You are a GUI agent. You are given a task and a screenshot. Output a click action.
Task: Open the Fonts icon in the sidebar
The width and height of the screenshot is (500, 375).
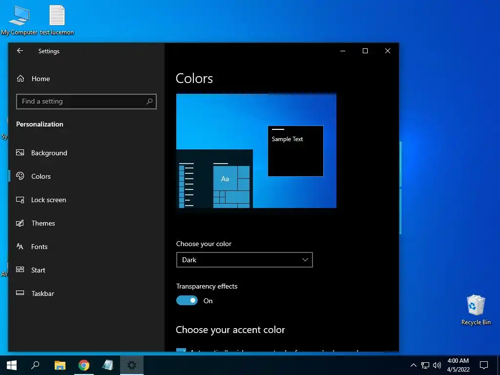[x=20, y=247]
